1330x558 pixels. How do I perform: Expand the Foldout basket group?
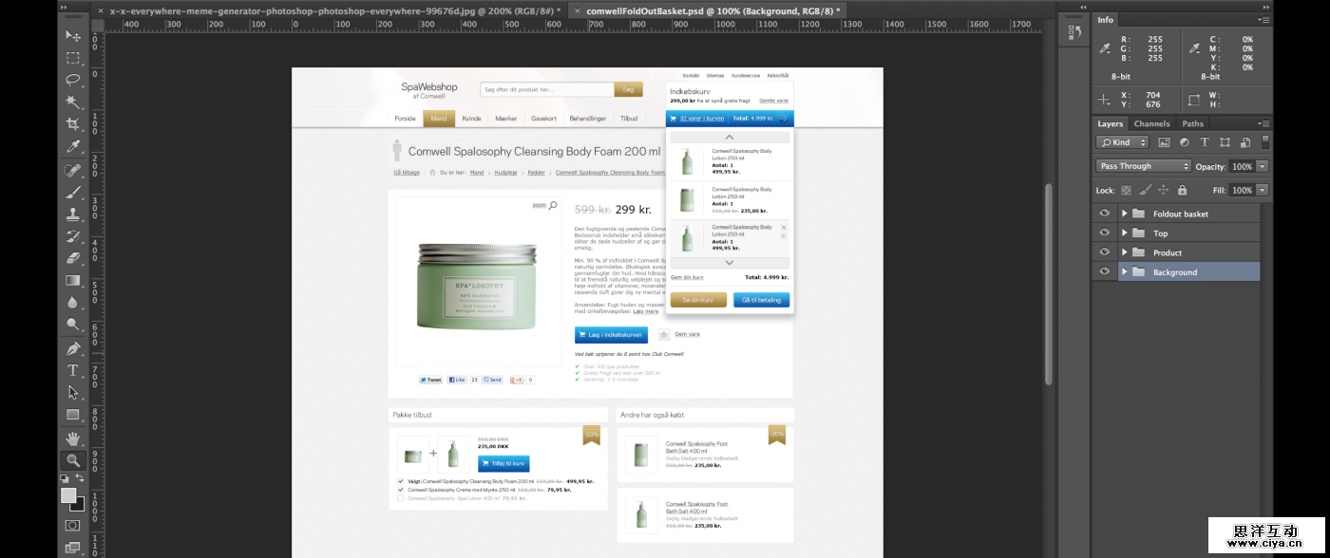click(1125, 214)
